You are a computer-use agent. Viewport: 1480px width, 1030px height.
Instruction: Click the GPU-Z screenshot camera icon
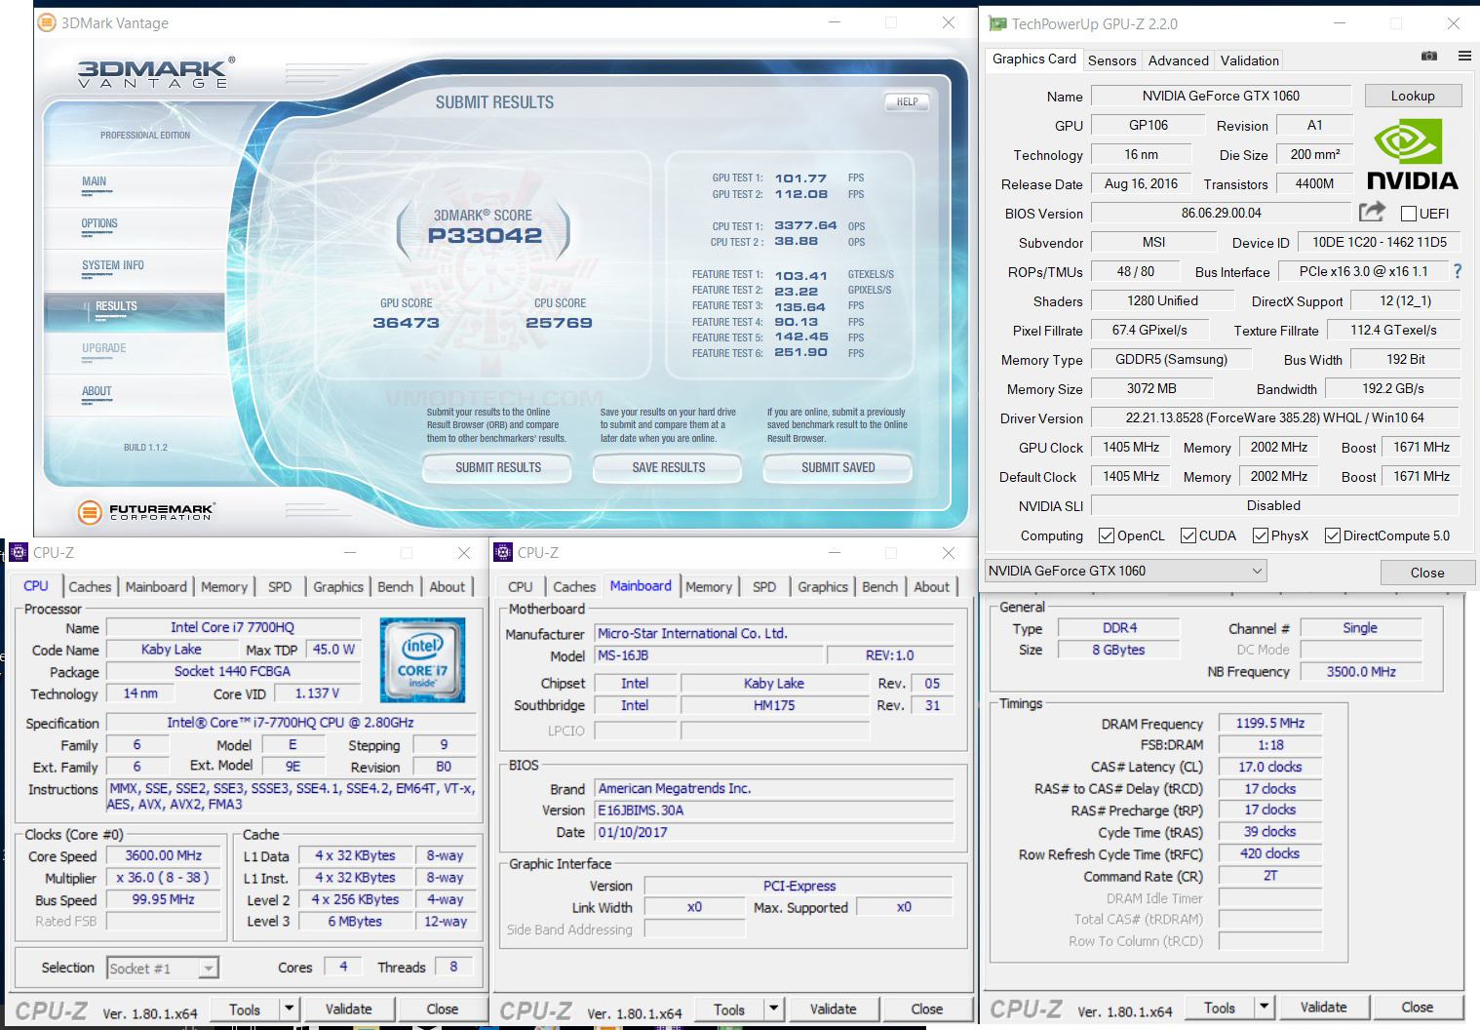tap(1429, 57)
